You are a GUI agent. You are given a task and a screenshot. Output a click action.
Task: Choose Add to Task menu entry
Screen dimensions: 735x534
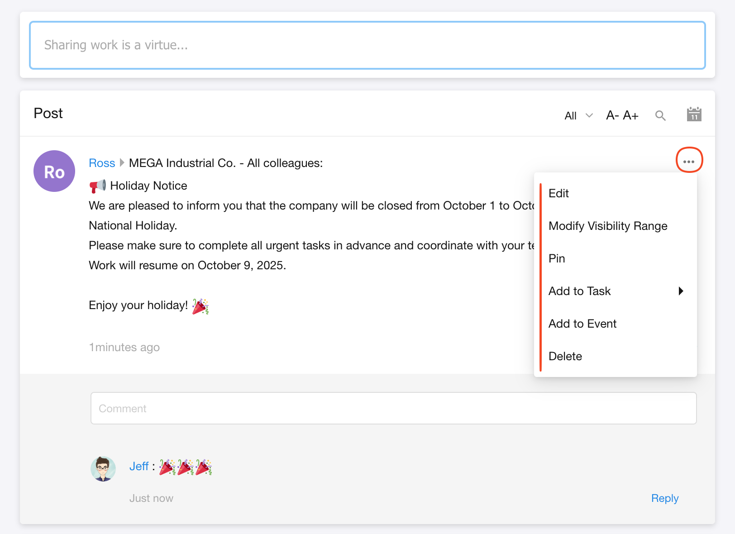(x=579, y=291)
